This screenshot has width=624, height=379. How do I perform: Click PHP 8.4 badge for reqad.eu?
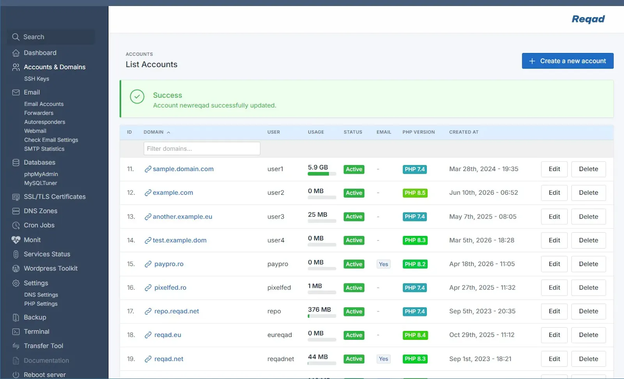(415, 335)
